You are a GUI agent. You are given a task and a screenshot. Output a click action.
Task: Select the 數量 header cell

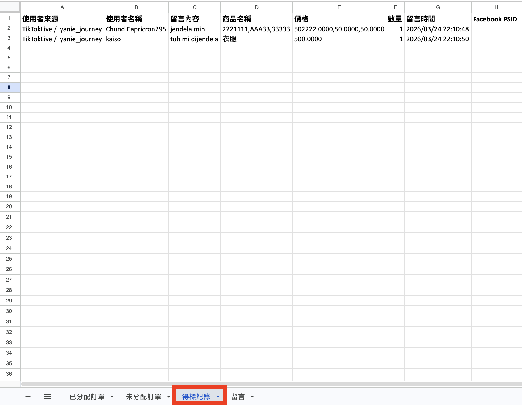pos(395,19)
